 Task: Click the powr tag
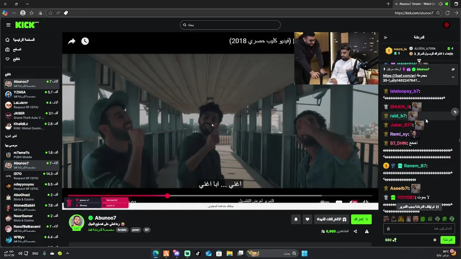point(136,230)
